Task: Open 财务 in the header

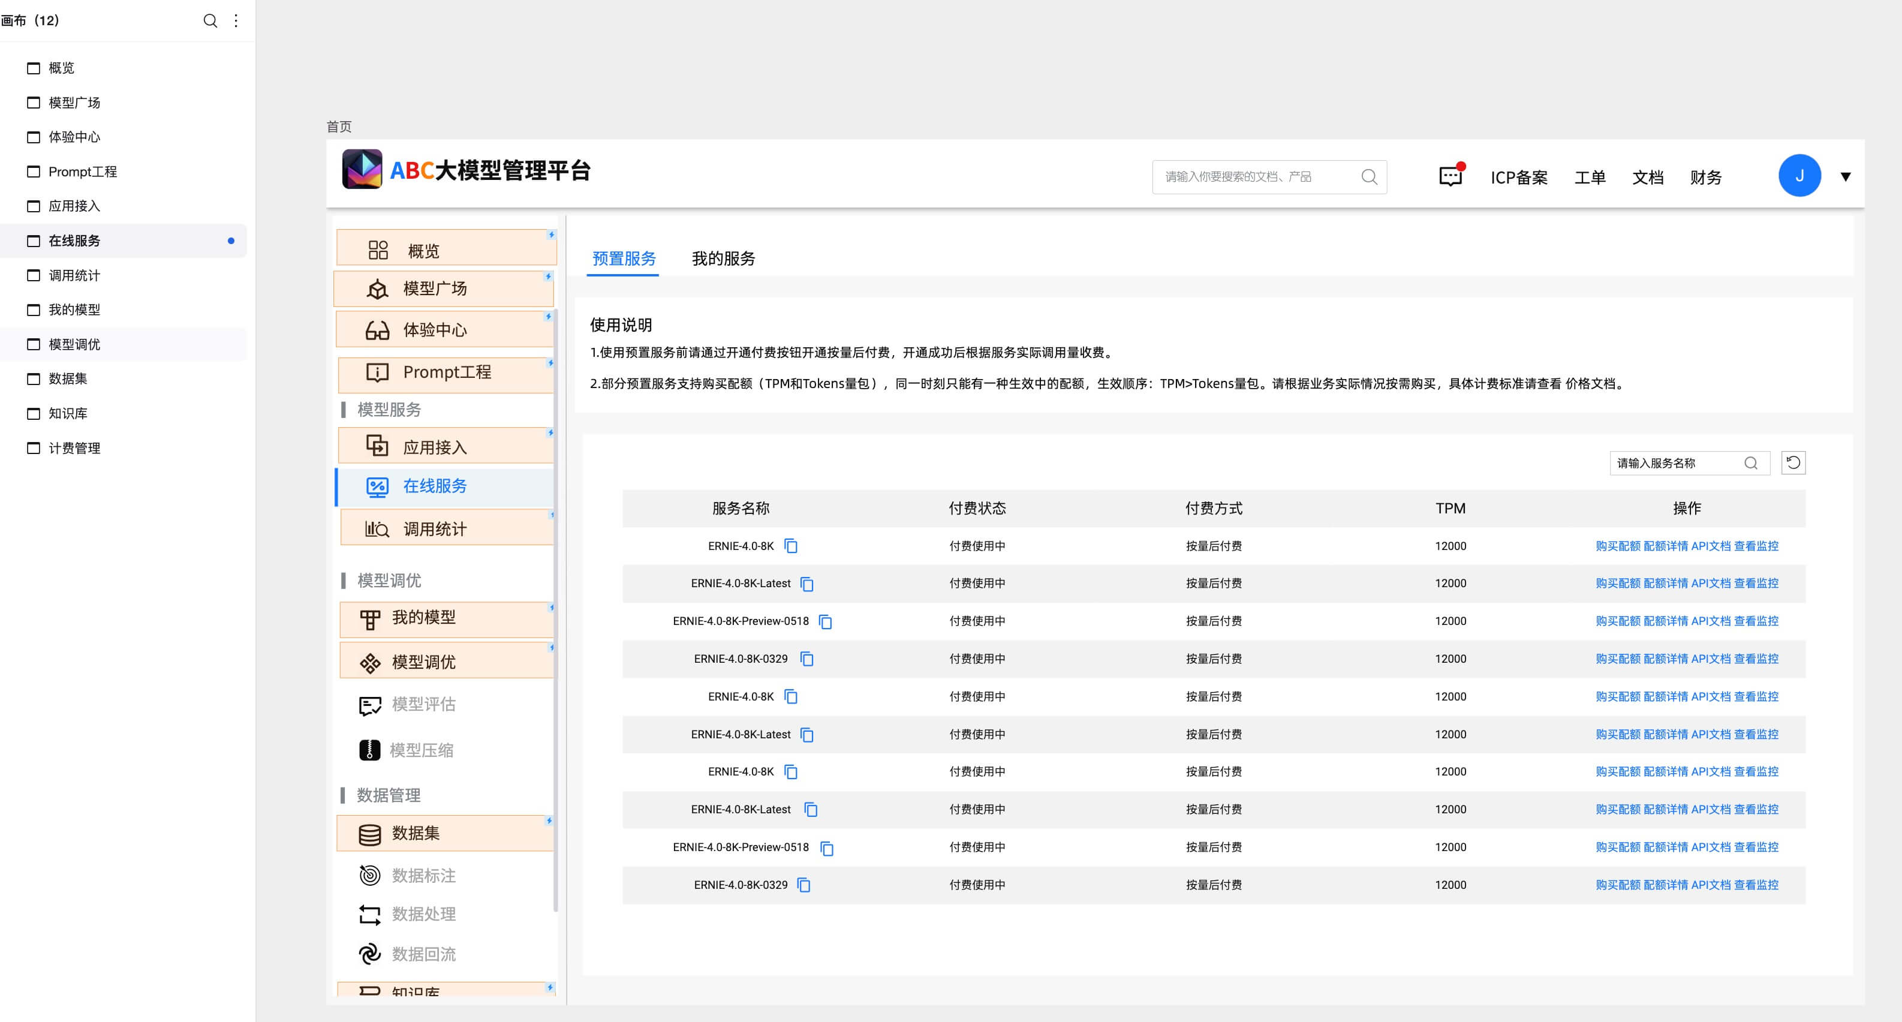Action: point(1705,177)
